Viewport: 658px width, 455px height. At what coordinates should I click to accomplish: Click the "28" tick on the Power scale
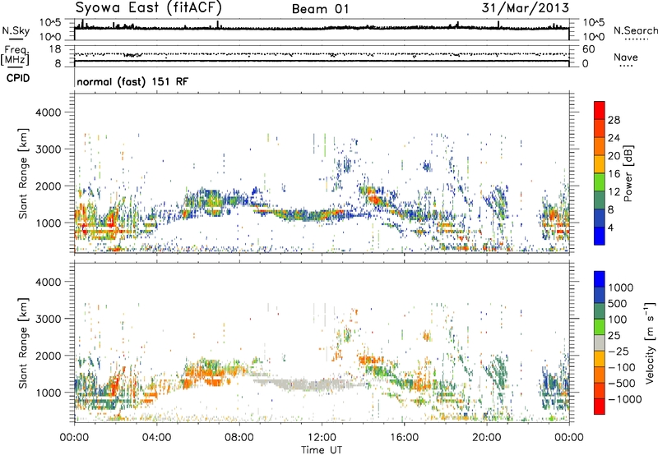[614, 120]
